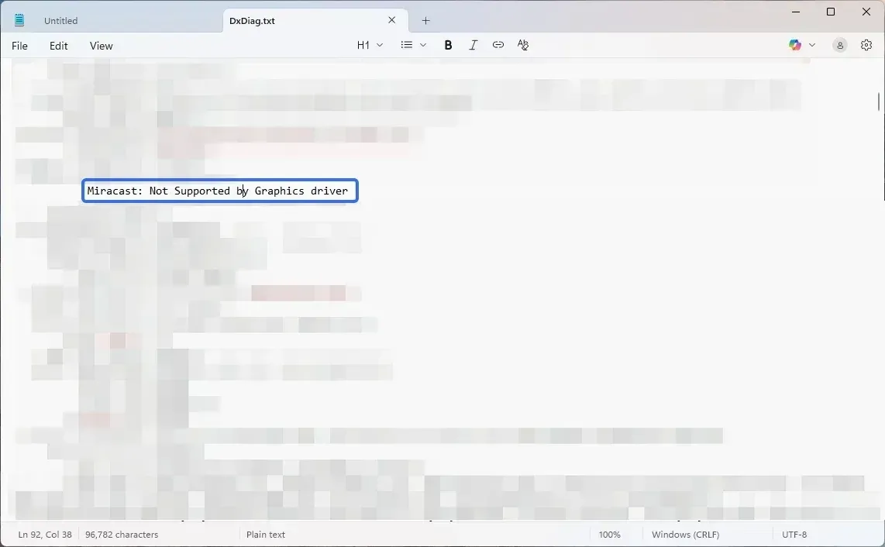885x547 pixels.
Task: Expand the list style chevron
Action: pos(423,45)
